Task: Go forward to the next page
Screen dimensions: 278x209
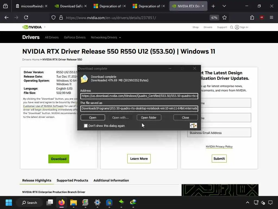Action: (x=16, y=17)
